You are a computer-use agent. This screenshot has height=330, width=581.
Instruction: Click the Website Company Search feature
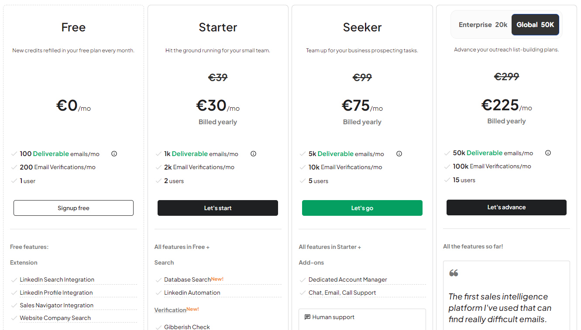point(55,318)
